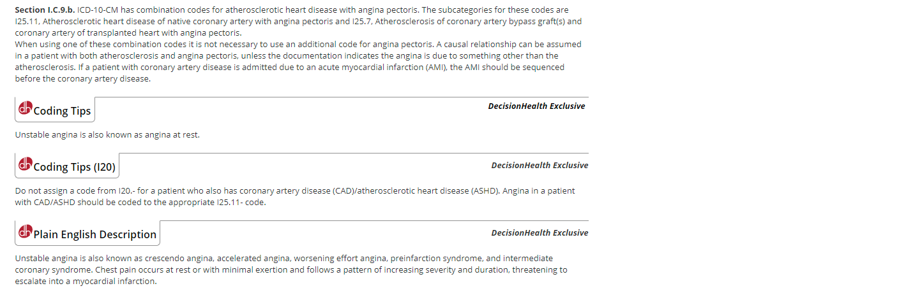Click the dh logo beside Coding Tips (I20)
This screenshot has height=293, width=906.
tap(25, 166)
